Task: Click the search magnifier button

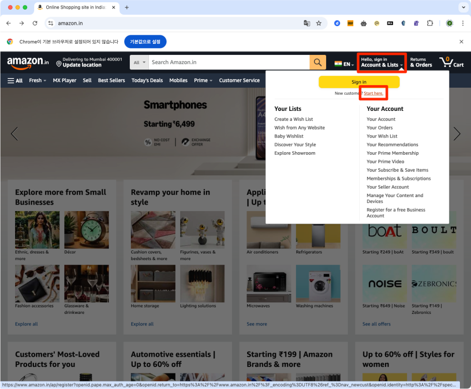Action: click(x=318, y=62)
